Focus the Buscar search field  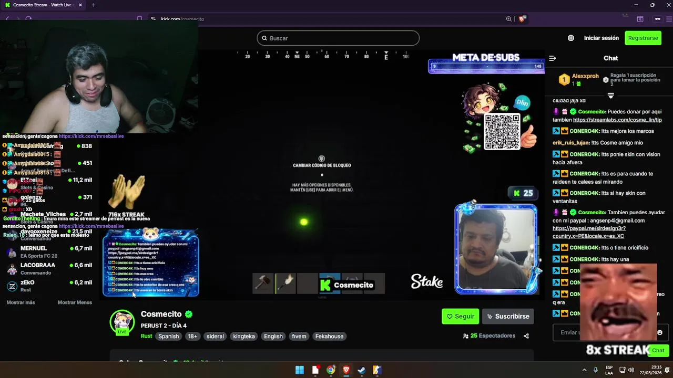pyautogui.click(x=338, y=38)
